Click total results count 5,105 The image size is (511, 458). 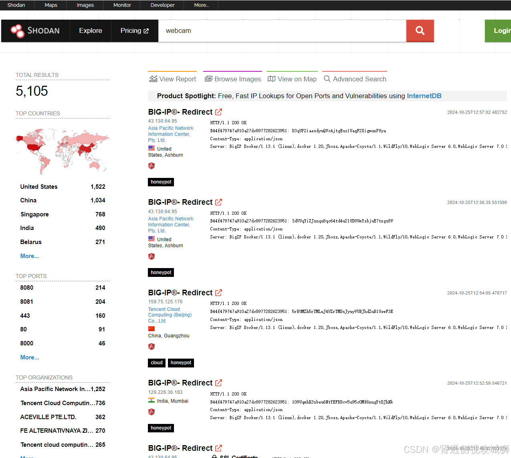tap(32, 91)
